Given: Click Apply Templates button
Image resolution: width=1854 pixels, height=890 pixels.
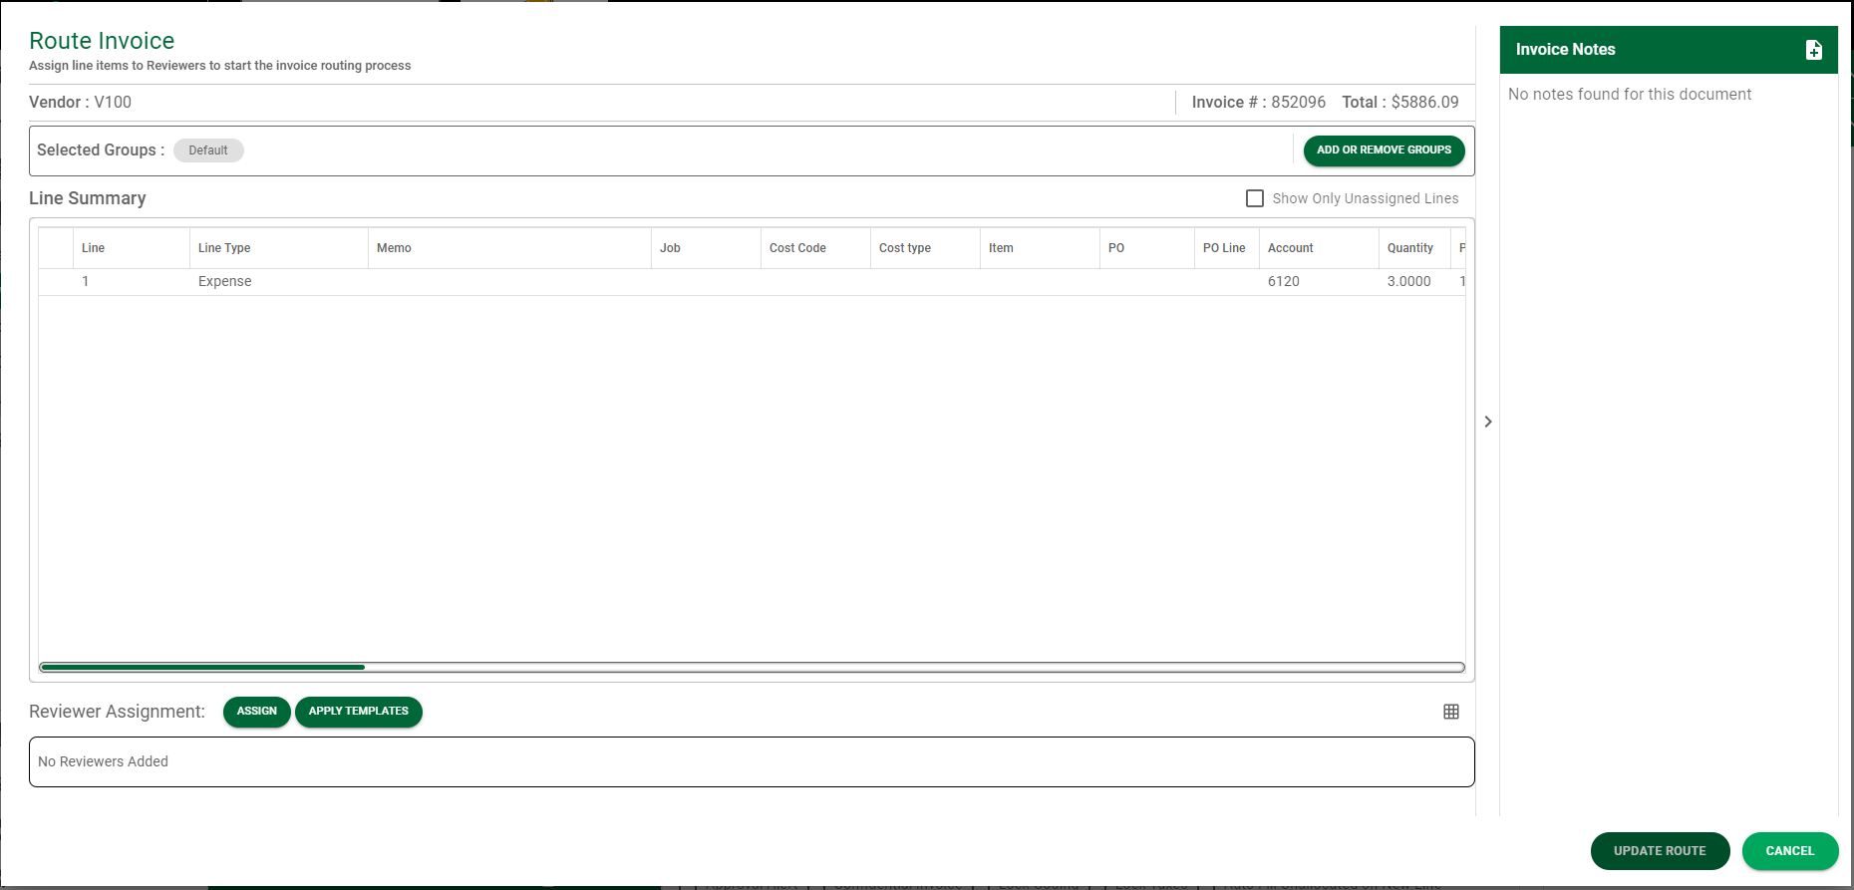Looking at the screenshot, I should [359, 712].
